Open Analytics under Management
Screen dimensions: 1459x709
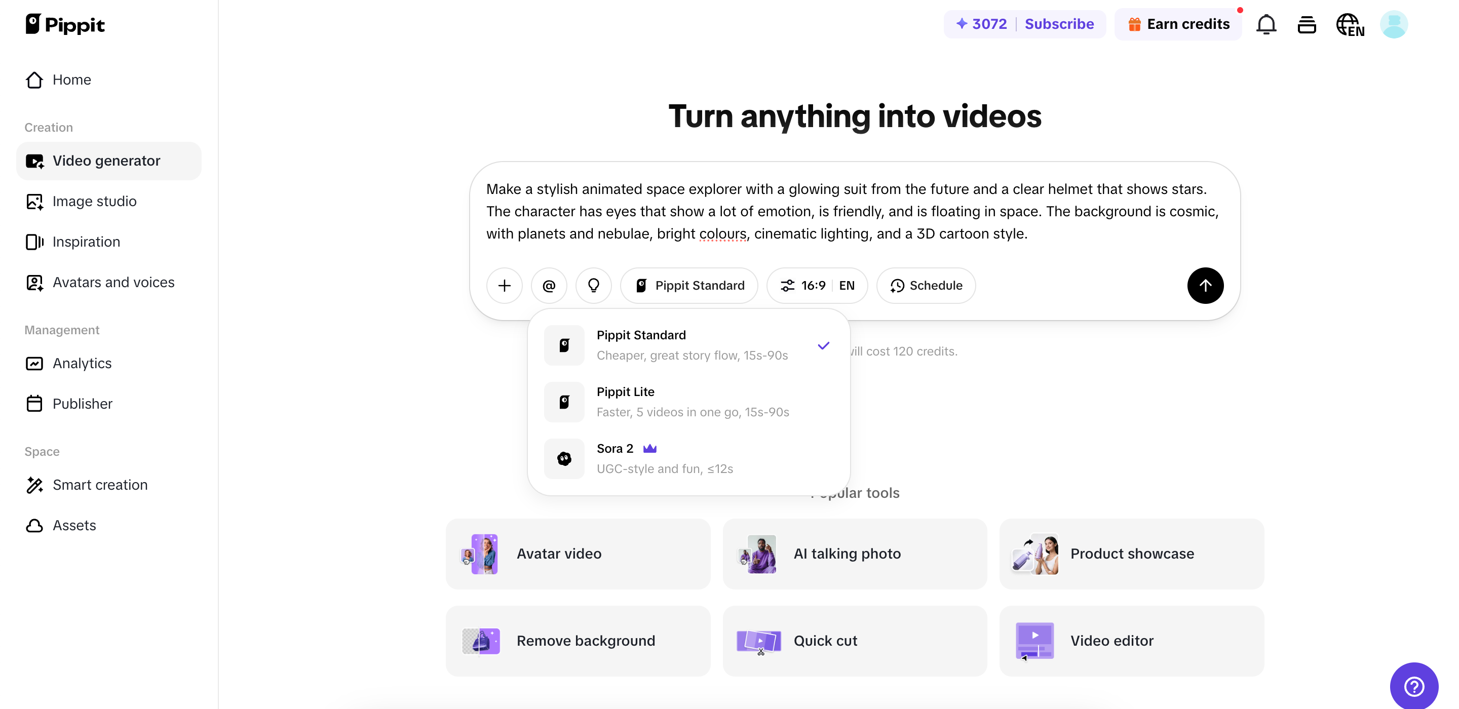pyautogui.click(x=82, y=363)
